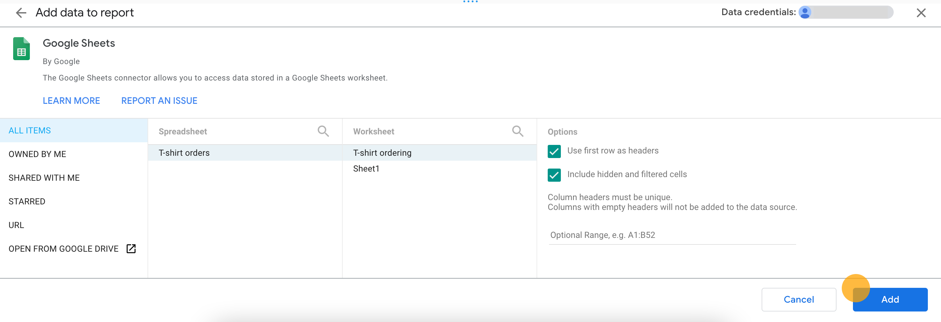The width and height of the screenshot is (941, 322).
Task: Select the T-shirt ordering worksheet
Action: tap(439, 153)
